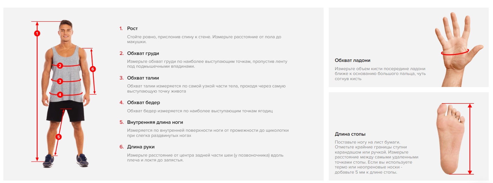
Task: Click red circle marker 2 on the chest
Action: click(x=60, y=66)
